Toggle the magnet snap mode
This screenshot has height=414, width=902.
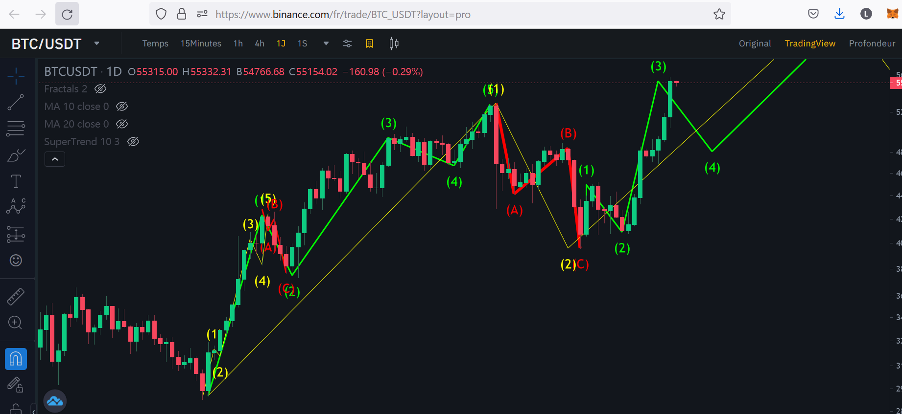pos(16,359)
